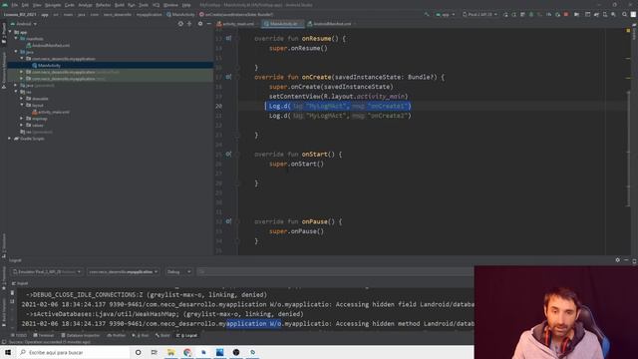Switch to the MainActivity.kt editor tab
638x359 pixels.
[281, 24]
